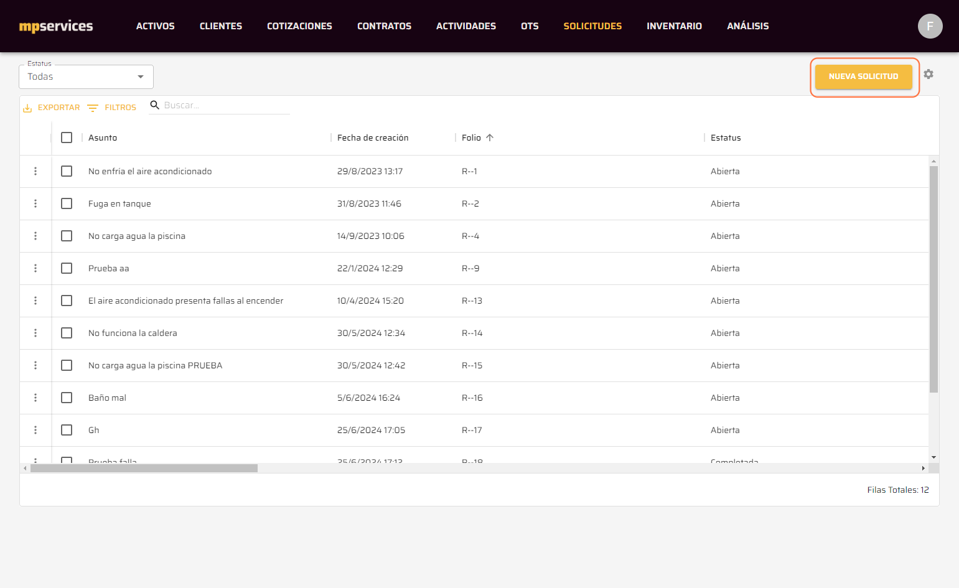The width and height of the screenshot is (959, 588).
Task: Open the Contratos section
Action: pos(384,26)
